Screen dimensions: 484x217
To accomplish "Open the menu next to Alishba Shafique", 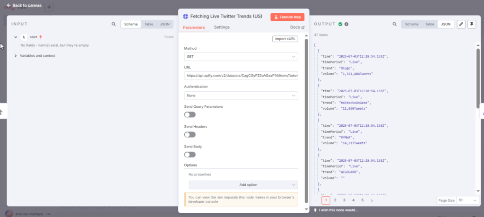I will tap(49, 214).
